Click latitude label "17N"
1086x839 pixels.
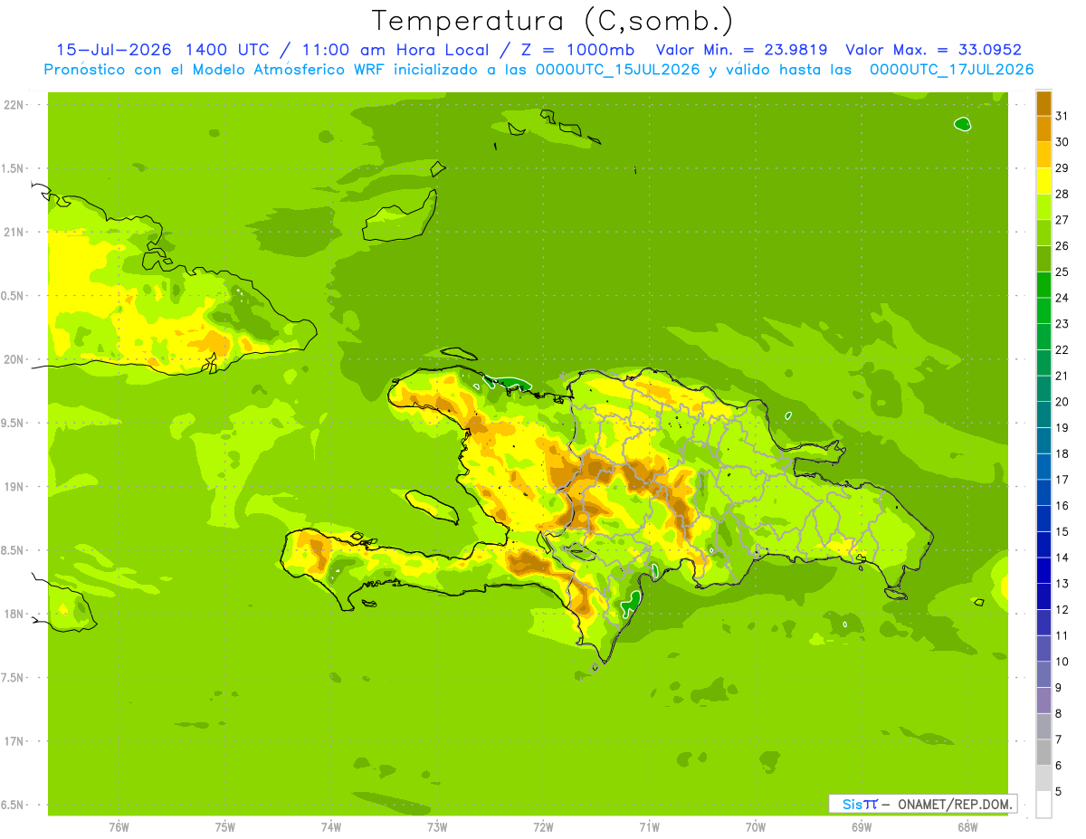(x=14, y=741)
